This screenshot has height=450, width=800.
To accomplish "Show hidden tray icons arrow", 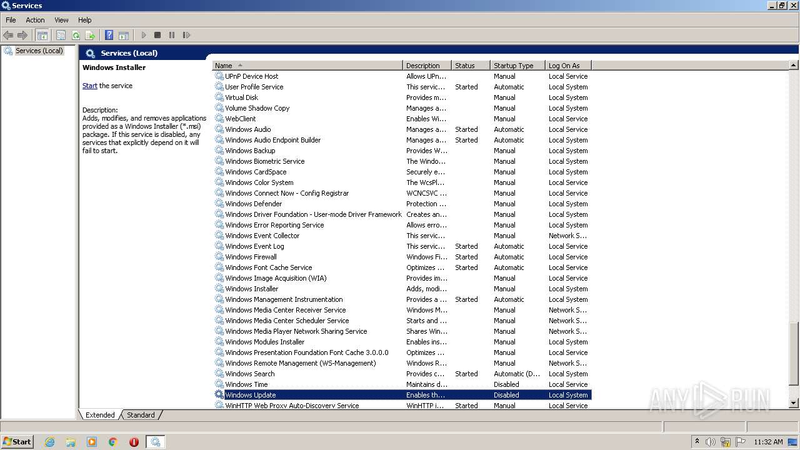I will coord(697,441).
